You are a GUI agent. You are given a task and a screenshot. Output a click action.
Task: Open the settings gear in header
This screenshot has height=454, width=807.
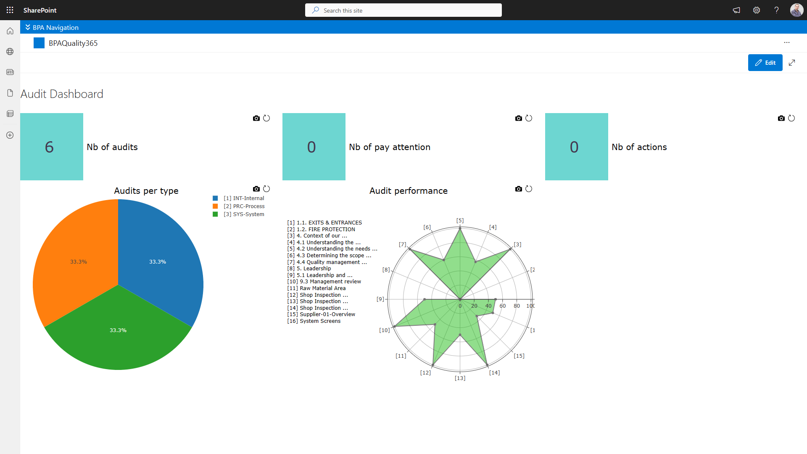[757, 10]
